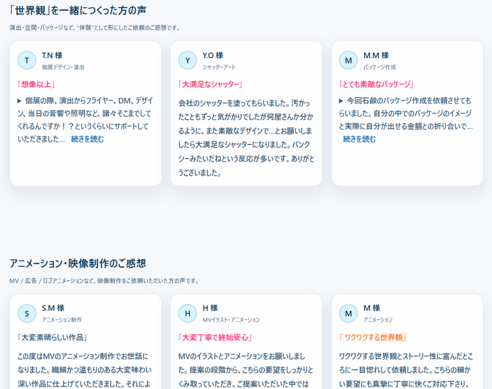Click the M avatar in アニメーション review card

(x=348, y=314)
